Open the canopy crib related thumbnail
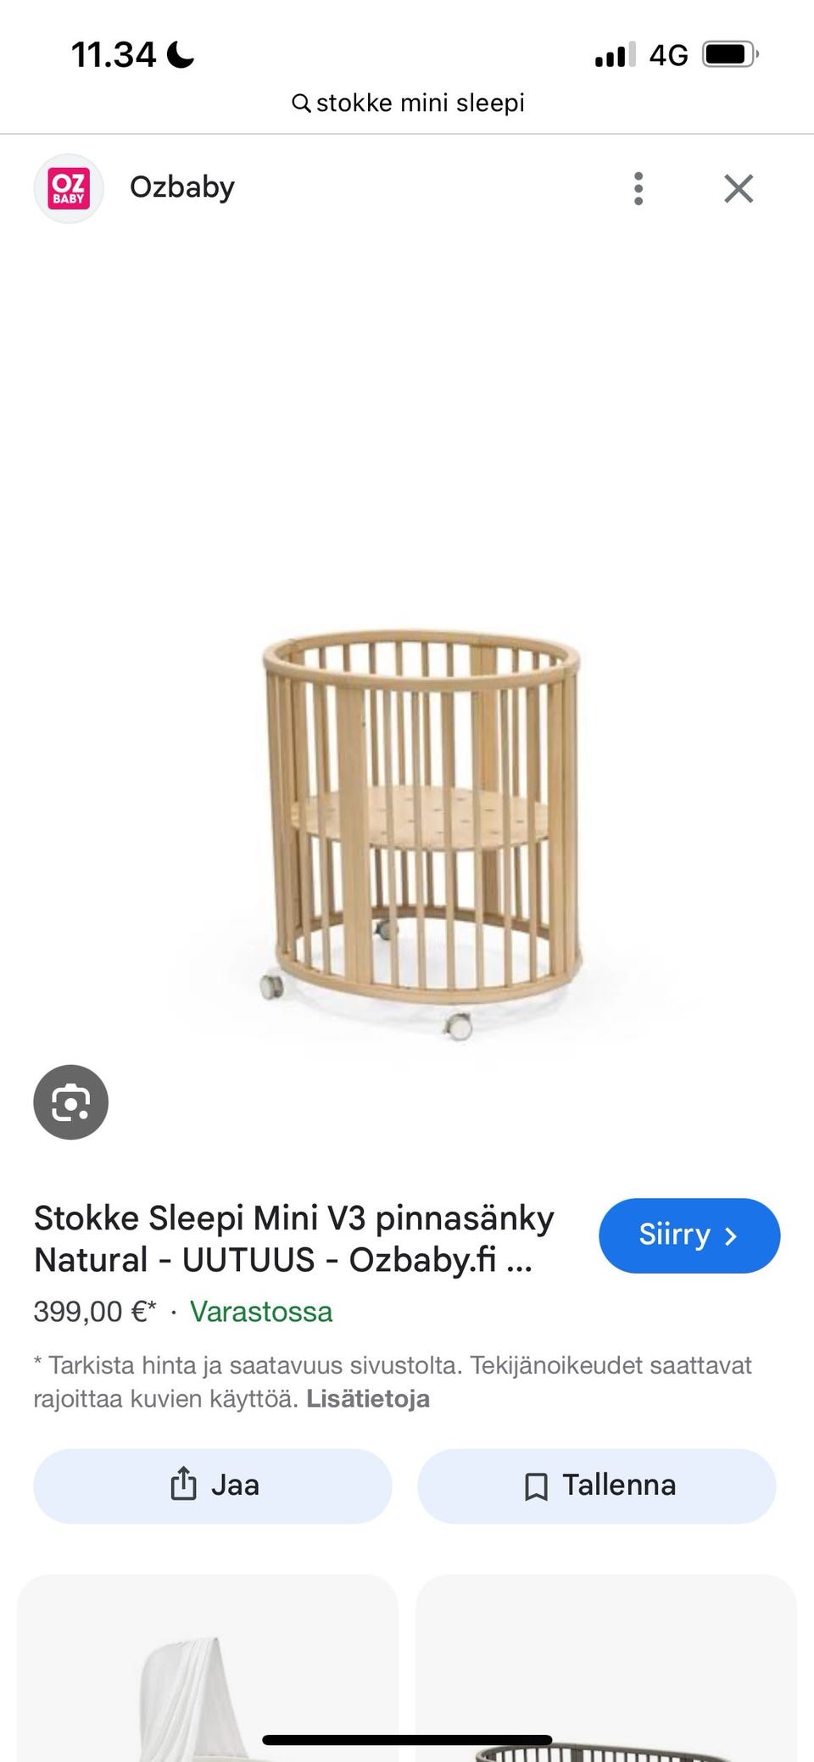Viewport: 814px width, 1762px height. (208, 1668)
